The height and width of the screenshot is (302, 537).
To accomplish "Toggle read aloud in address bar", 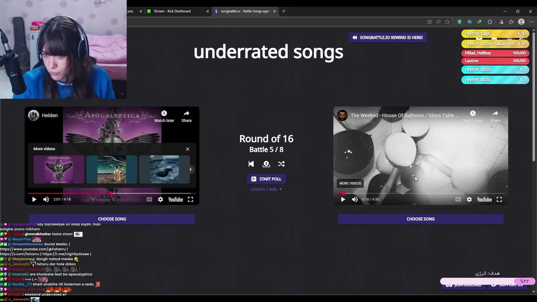I will point(438,22).
